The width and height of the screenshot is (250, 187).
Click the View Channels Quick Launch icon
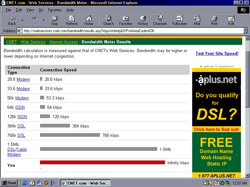point(46,183)
